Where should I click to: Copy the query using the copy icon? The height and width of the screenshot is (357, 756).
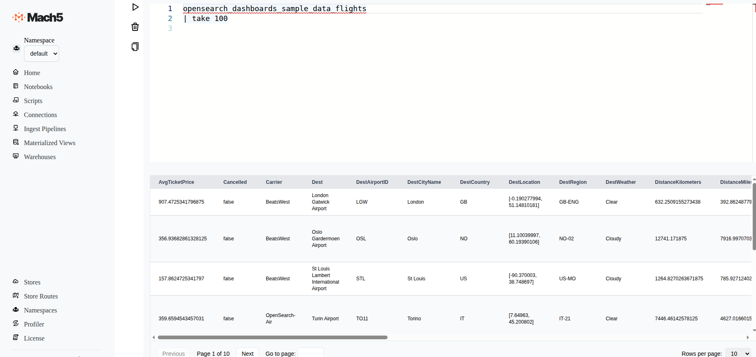(x=135, y=47)
